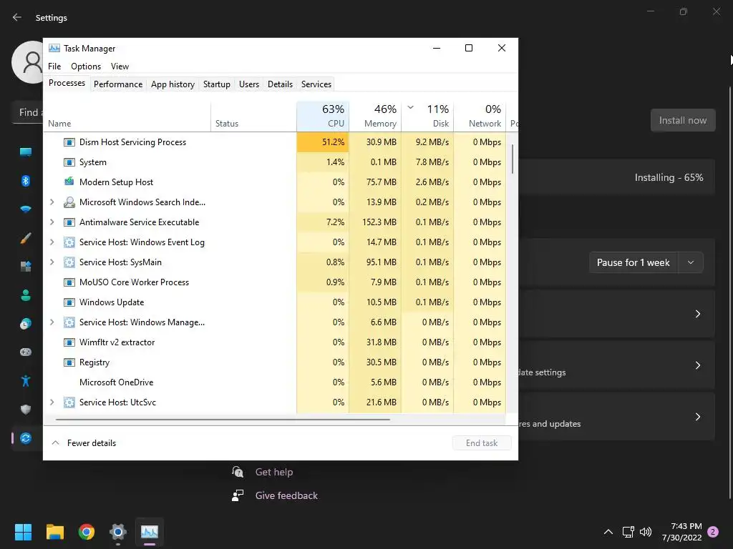
Task: Open the volume control in system tray
Action: coord(646,532)
